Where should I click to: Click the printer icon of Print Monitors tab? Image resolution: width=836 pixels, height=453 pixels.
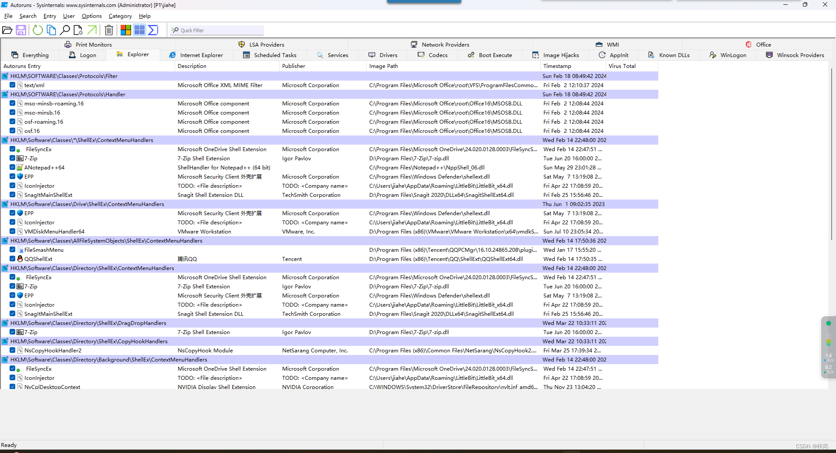click(68, 44)
